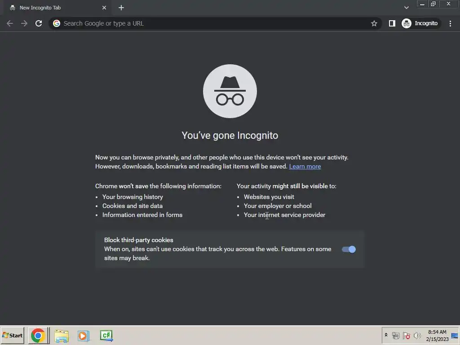Show hidden system tray icons
Screen dimensions: 460x345
386,335
